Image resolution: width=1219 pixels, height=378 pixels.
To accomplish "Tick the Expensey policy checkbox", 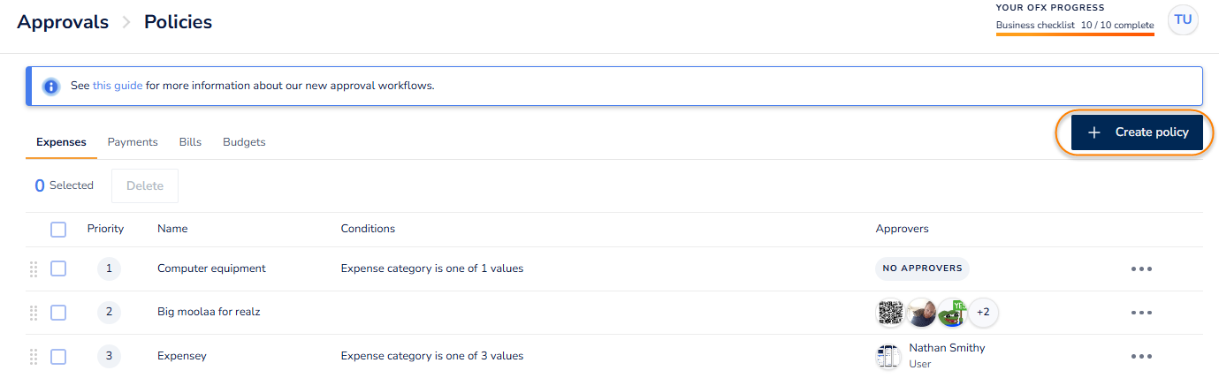I will (x=58, y=357).
